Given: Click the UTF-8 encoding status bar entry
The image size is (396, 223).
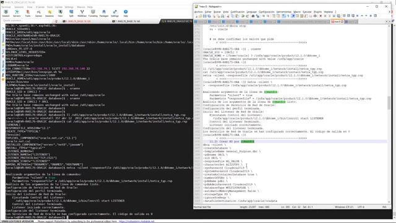Looking at the screenshot, I should pos(361,207).
